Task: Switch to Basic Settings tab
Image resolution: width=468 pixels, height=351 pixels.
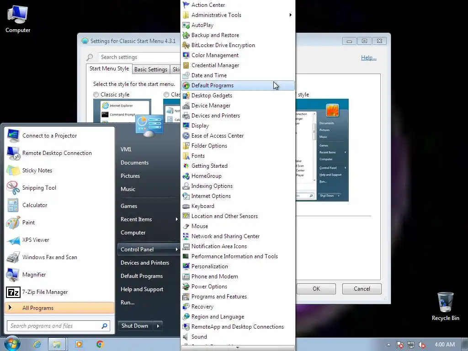Action: tap(151, 69)
